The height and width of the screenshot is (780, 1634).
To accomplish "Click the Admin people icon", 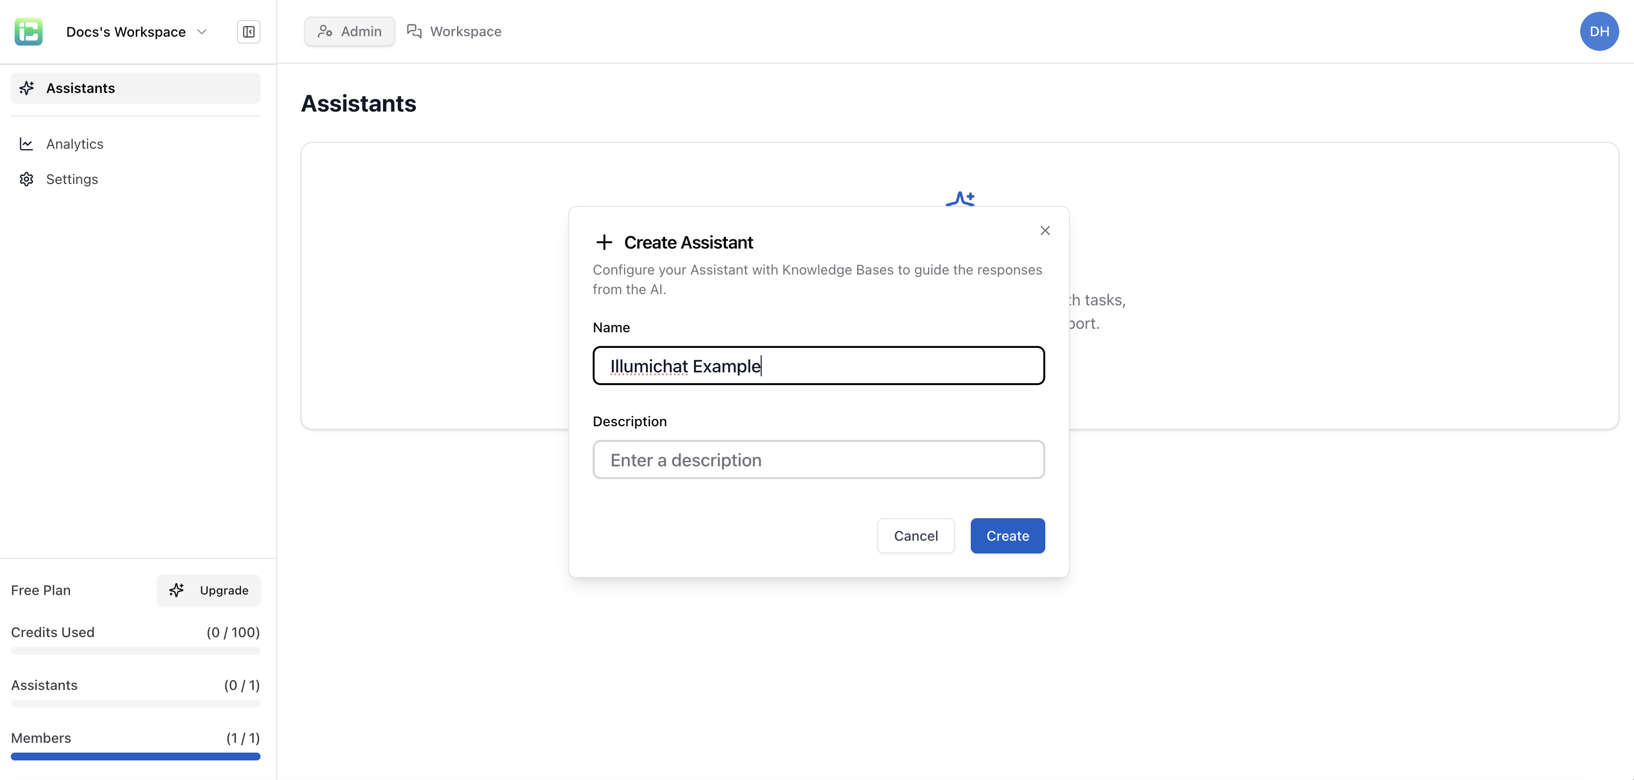I will point(325,31).
